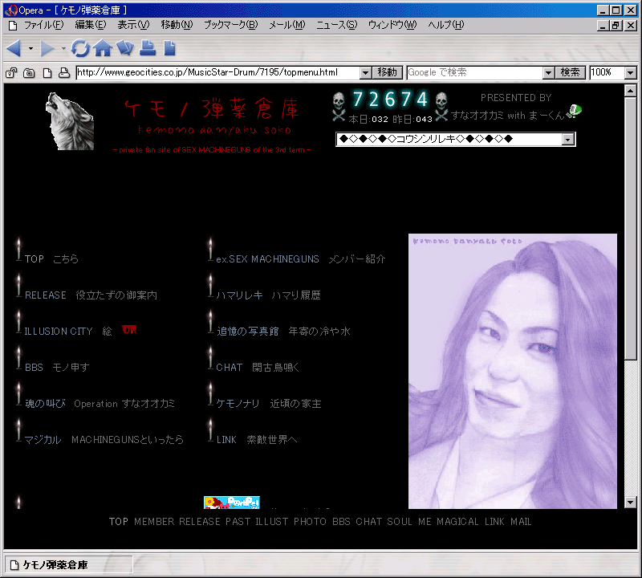This screenshot has height=578, width=642.
Task: Go to the home page icon
Action: point(103,48)
